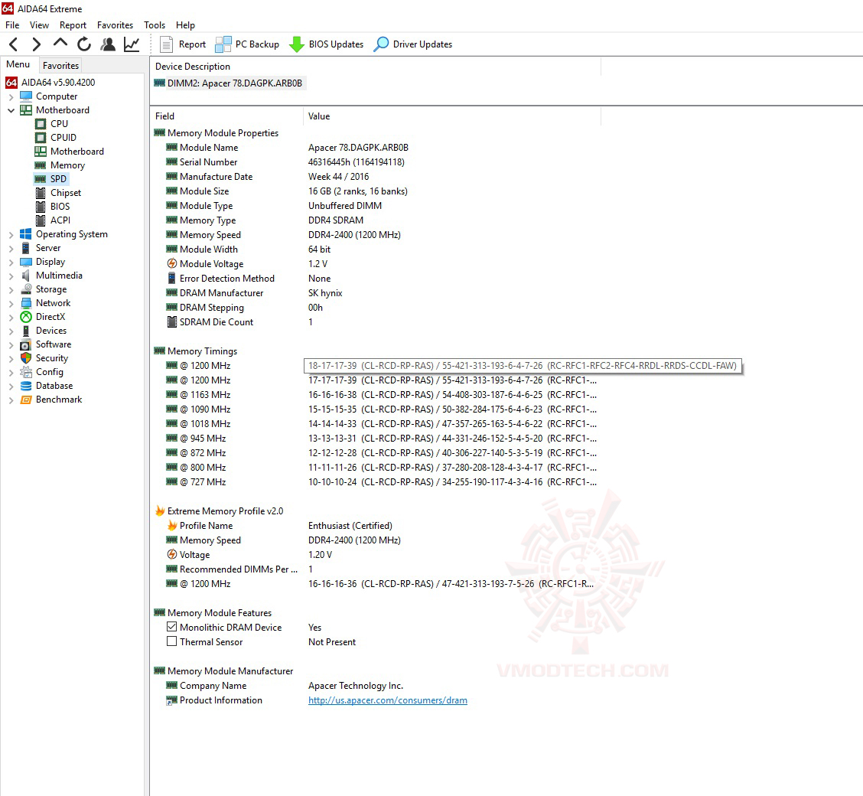Open the View menu
Screen dimensions: 863x796
point(39,24)
